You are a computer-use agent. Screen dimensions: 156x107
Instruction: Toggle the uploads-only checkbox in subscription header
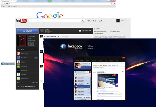coord(80,31)
